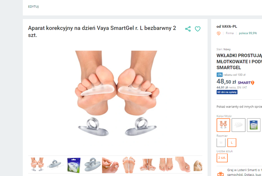Screen dimensions: 262x176
Task: Click the main product image
Action: (x=117, y=94)
